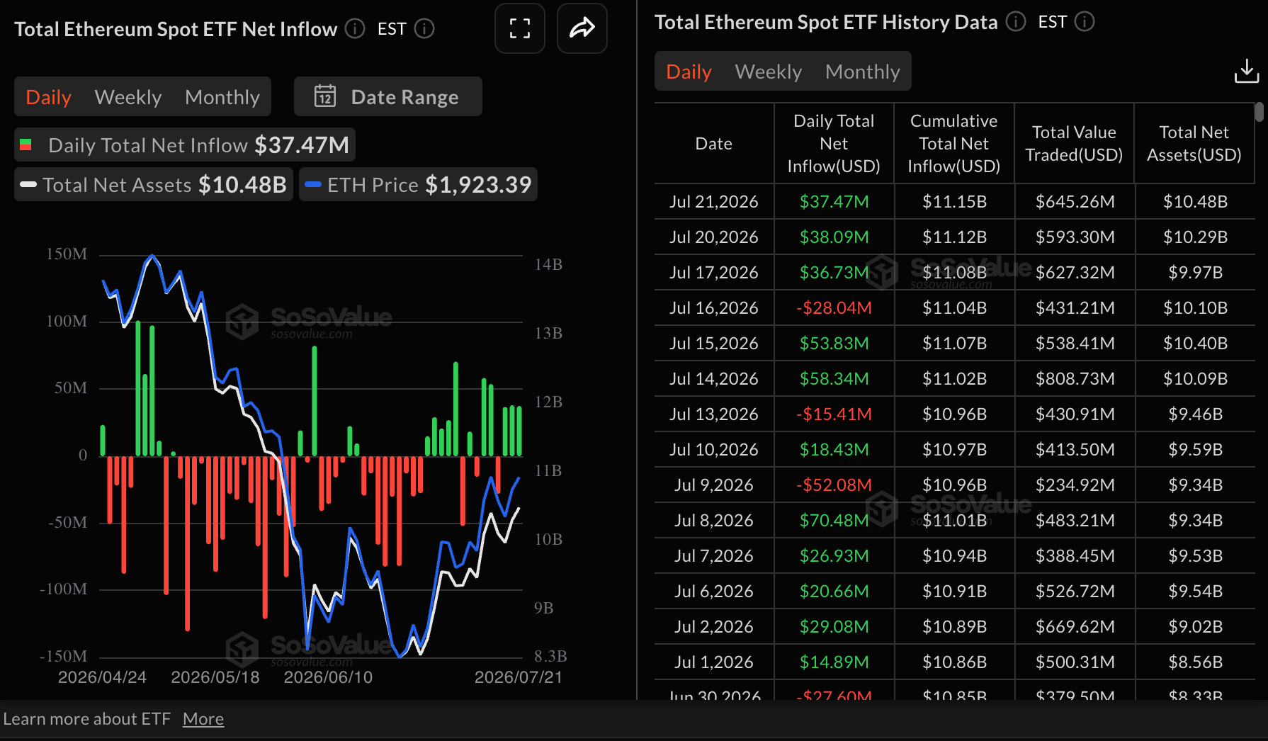The image size is (1268, 741).
Task: Toggle ETH Price legend series
Action: pyautogui.click(x=418, y=185)
